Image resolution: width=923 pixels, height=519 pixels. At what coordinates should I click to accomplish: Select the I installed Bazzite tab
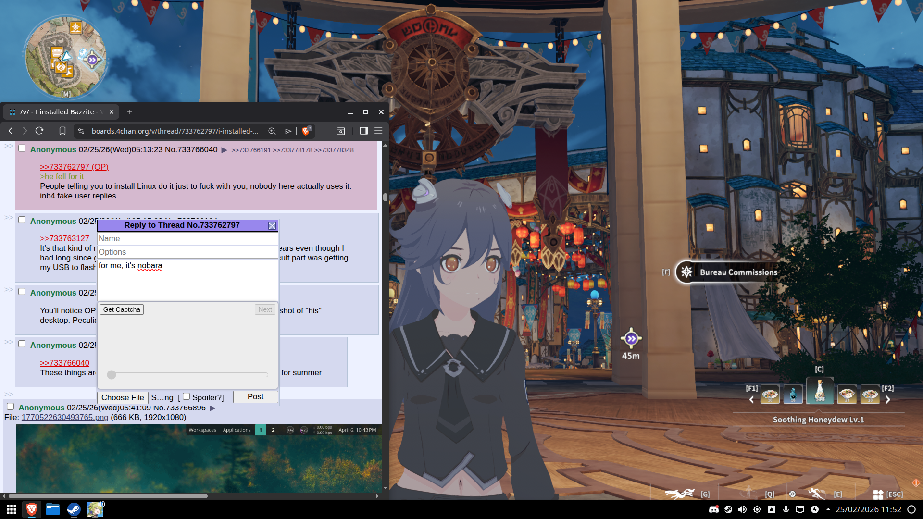58,112
